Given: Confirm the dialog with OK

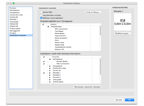Looking at the screenshot, I should click(x=129, y=100).
